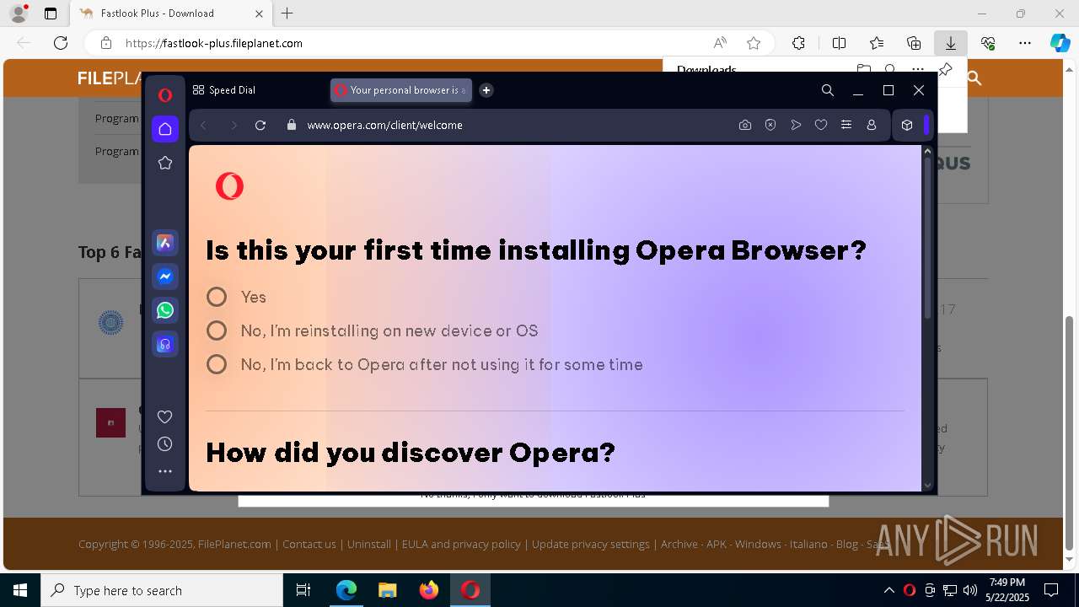Open Edge Browser essentials icon

coord(988,43)
